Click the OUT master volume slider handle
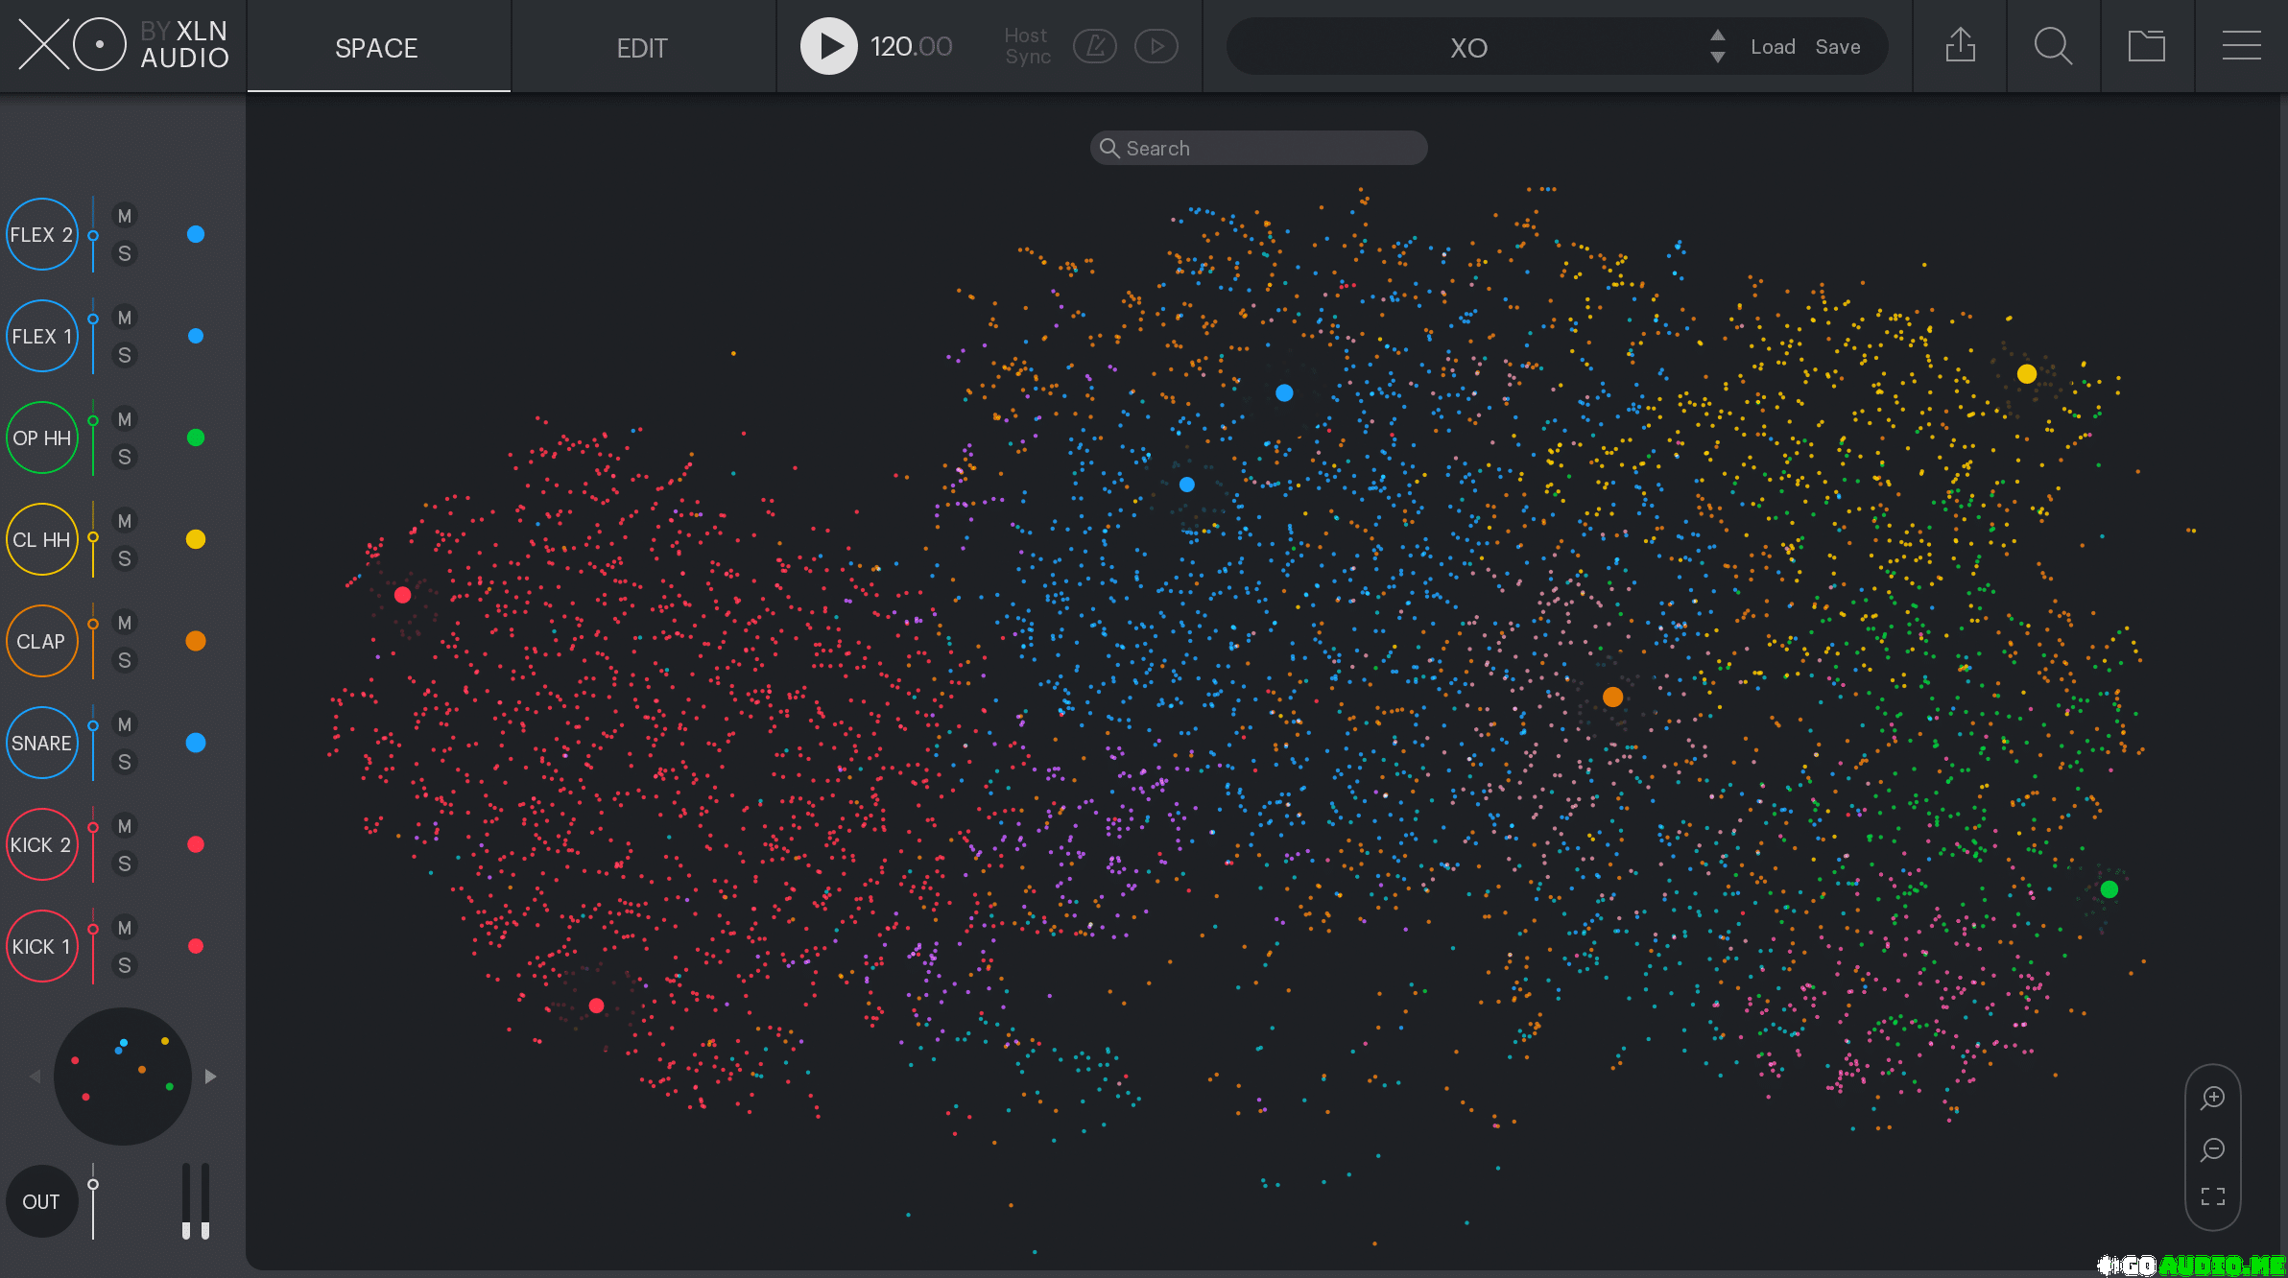Viewport: 2288px width, 1278px height. coord(93,1185)
